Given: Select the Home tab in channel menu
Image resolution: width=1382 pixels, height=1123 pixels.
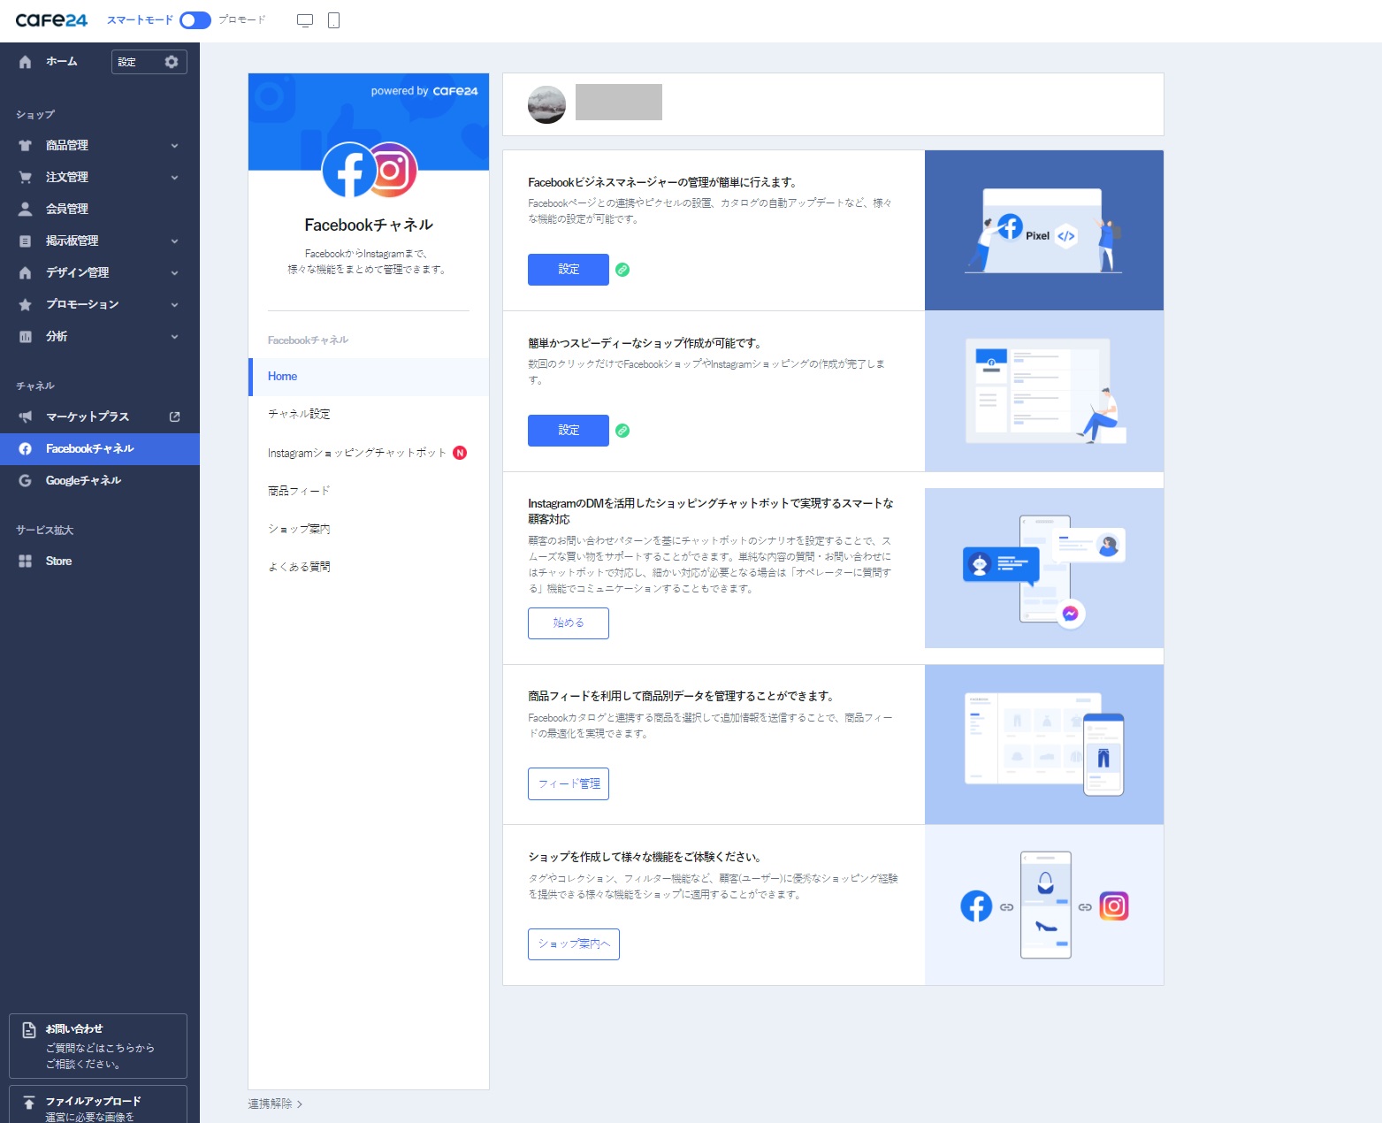Looking at the screenshot, I should click(x=369, y=377).
